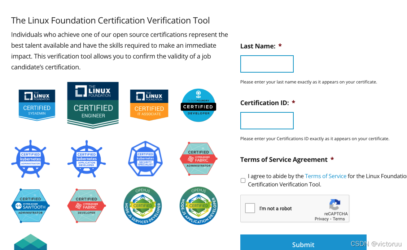Screen dimensions: 407x250
Task: Click the Hyperledger Fabric Administrator badge
Action: [x=198, y=159]
